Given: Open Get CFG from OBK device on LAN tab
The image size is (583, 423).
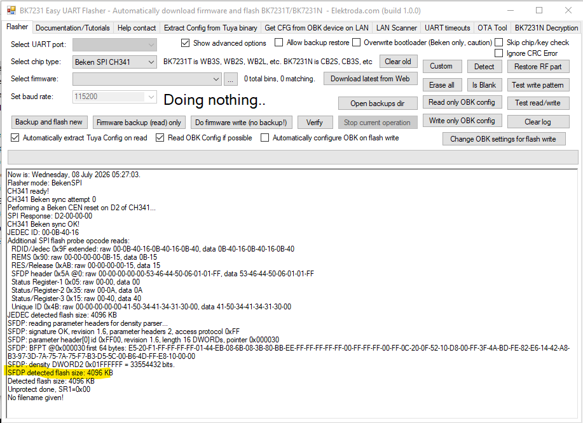Looking at the screenshot, I should pos(317,28).
